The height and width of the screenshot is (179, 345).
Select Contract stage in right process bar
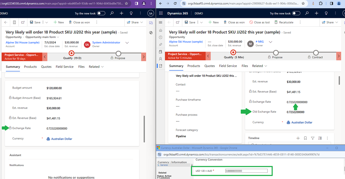pos(316,53)
